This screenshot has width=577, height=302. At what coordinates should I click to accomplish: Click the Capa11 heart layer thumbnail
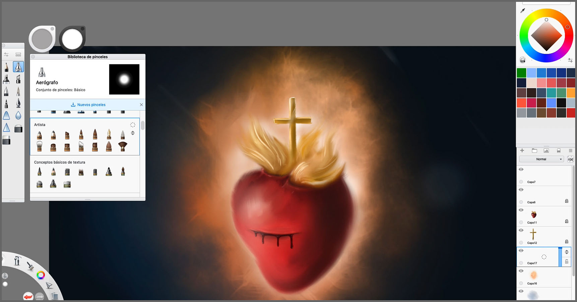(x=533, y=214)
